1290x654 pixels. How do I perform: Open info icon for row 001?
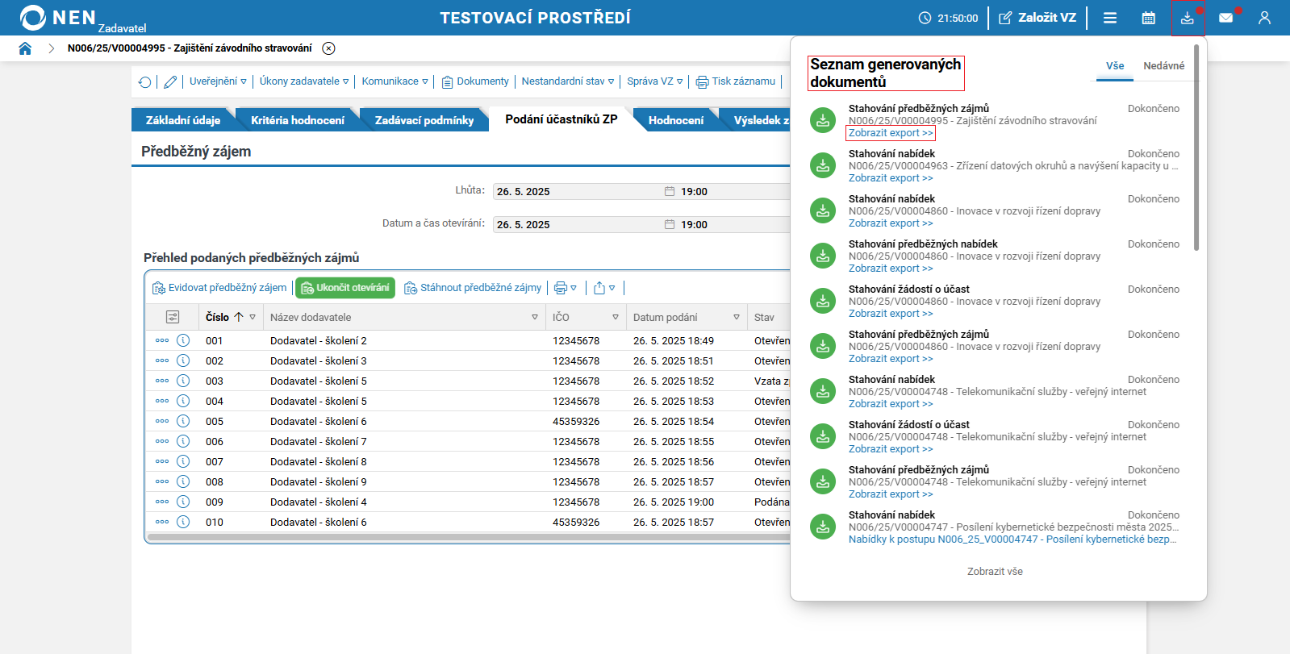183,340
